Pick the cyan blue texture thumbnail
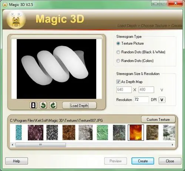 [19, 133]
